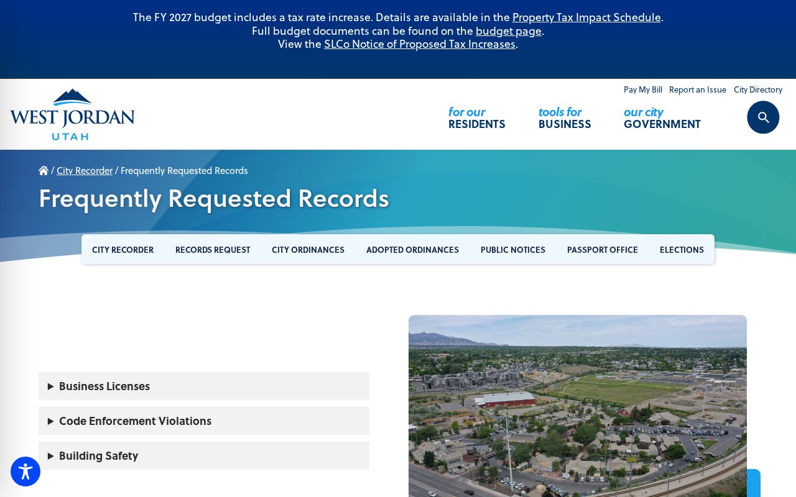Screen dimensions: 796x497
Task: Expand the Business Licenses section
Action: point(204,386)
